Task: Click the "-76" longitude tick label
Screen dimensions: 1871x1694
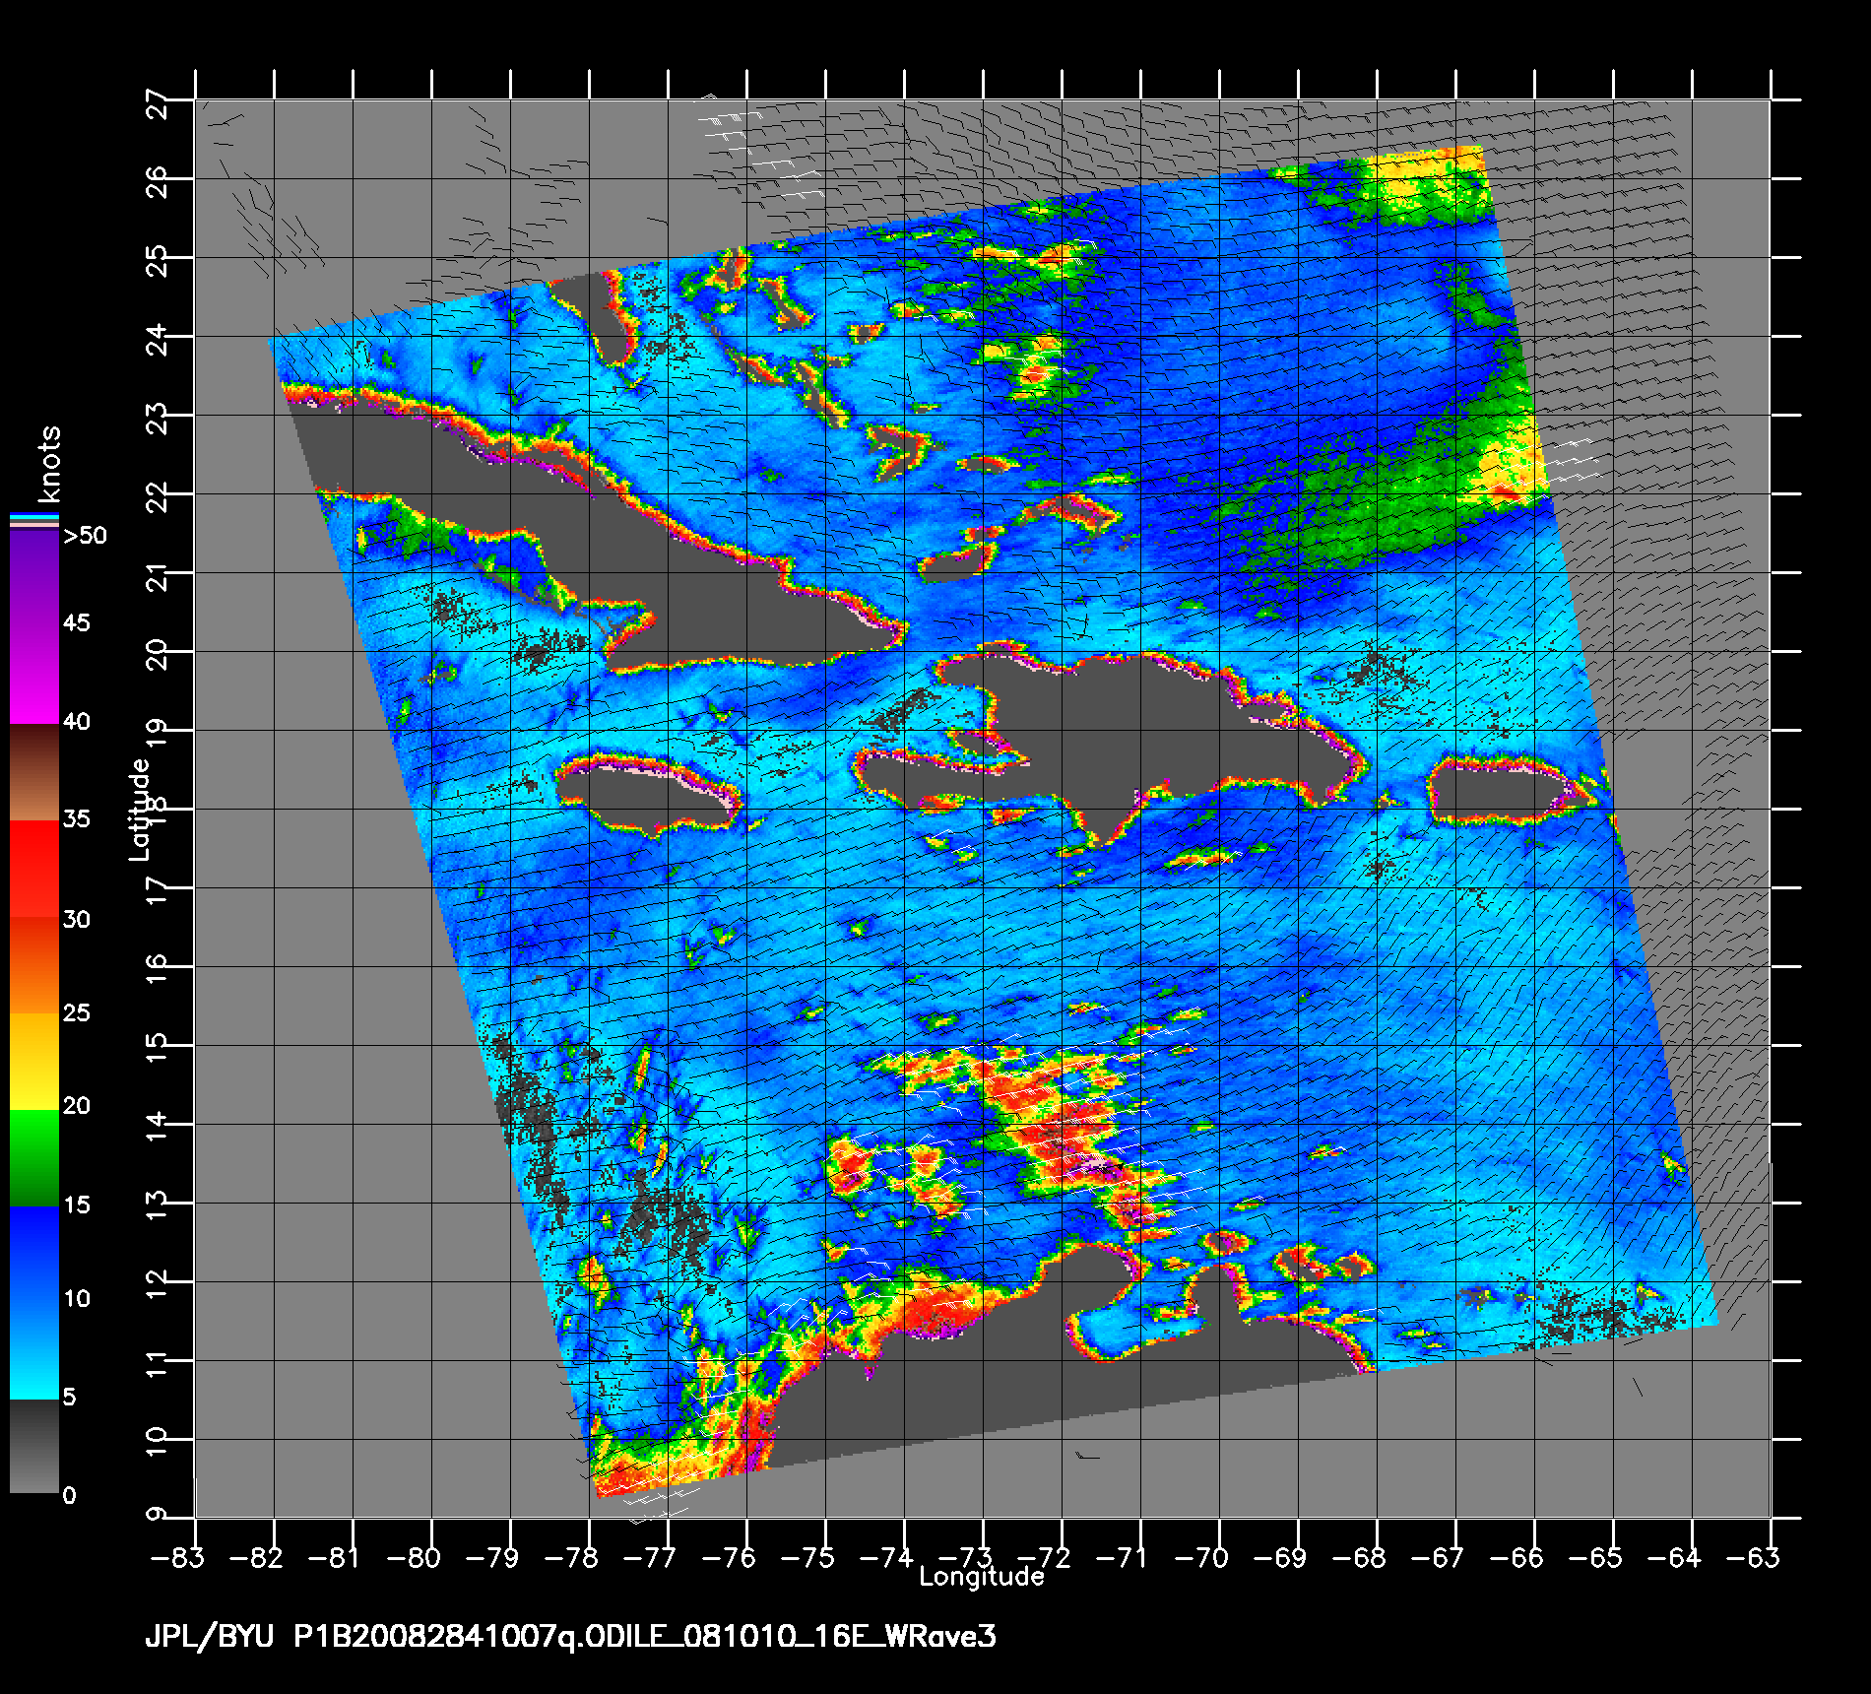Action: [728, 1557]
